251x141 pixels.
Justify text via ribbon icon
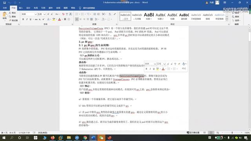[88, 19]
